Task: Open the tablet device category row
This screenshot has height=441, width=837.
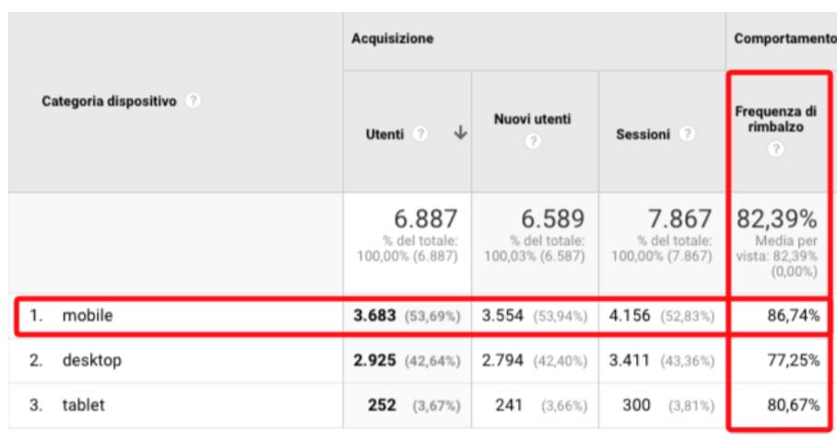Action: 83,405
